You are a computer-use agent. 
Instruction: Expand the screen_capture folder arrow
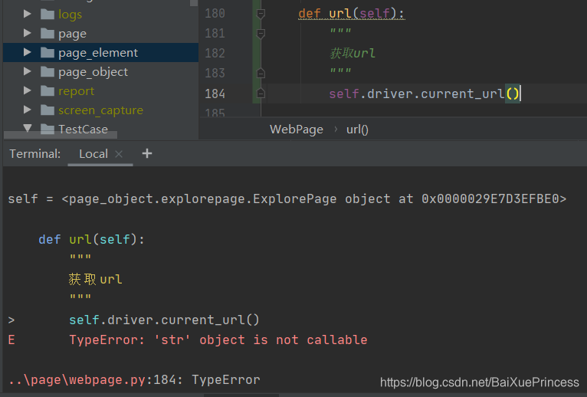[x=27, y=110]
